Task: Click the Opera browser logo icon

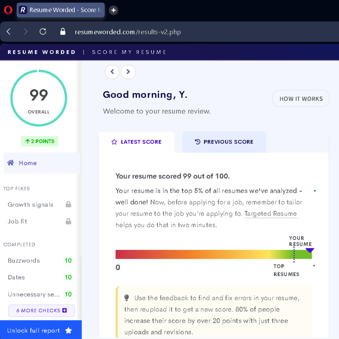Action: coord(8,10)
